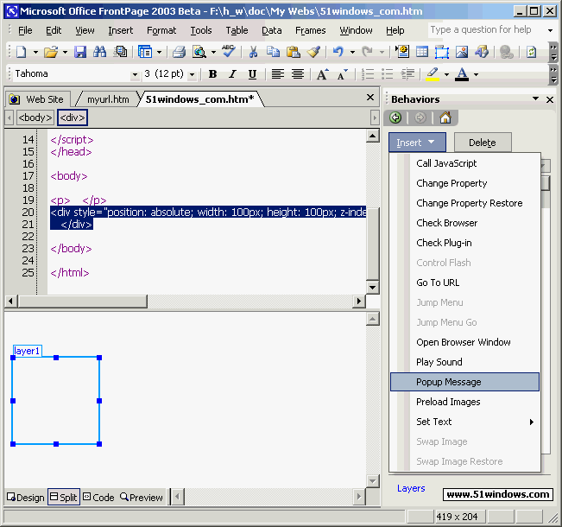Toggle Bold formatting
The width and height of the screenshot is (562, 527).
coord(212,74)
